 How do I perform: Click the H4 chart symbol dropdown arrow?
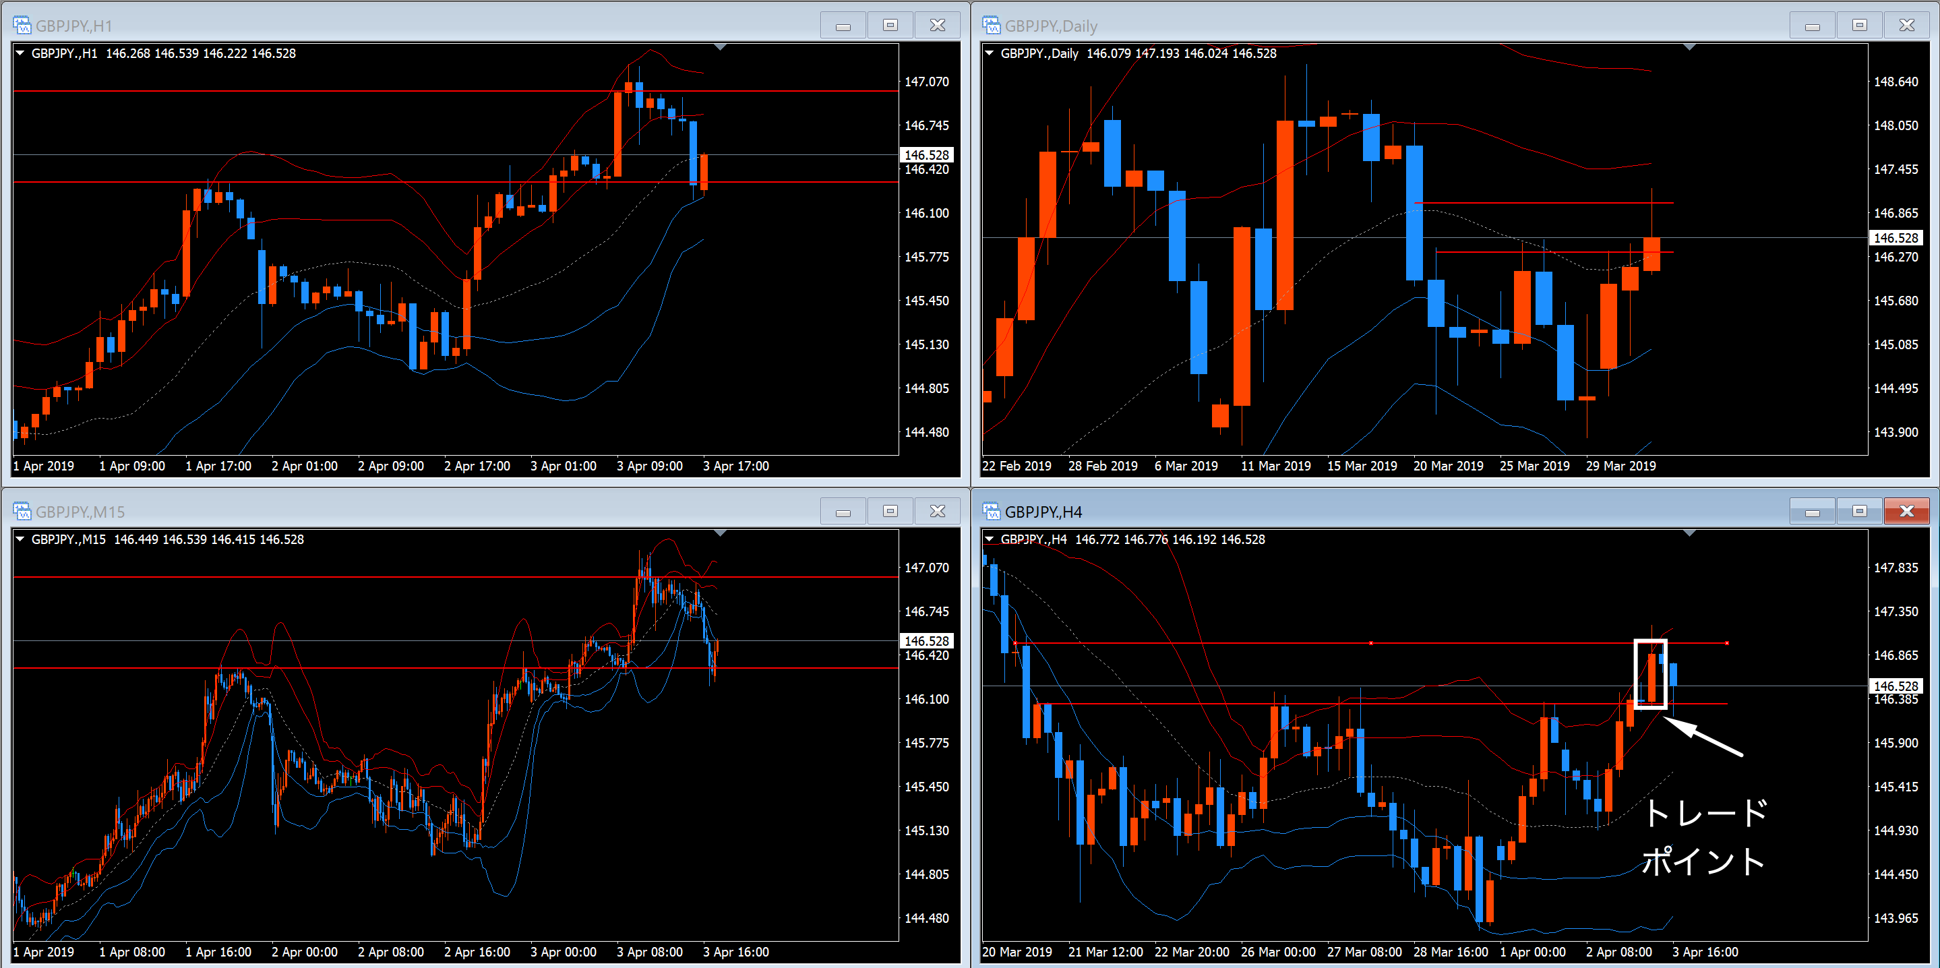coord(990,539)
